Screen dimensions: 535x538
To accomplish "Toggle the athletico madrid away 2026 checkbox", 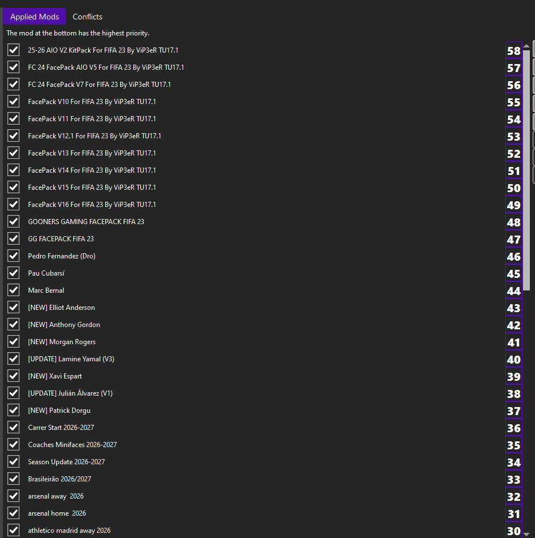I will 13,530.
